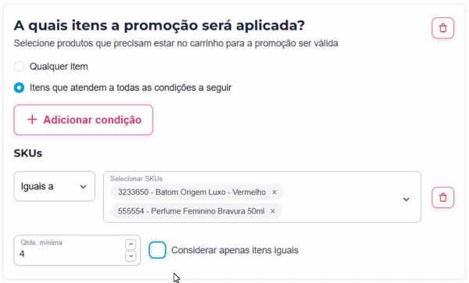Decrease minimum quantity with the down arrow
Screen dimensions: 469x283
point(131,256)
